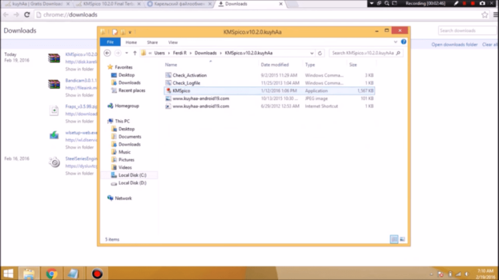Open Bandicam recorder from taskbar
This screenshot has height=280, width=499.
pyautogui.click(x=97, y=273)
